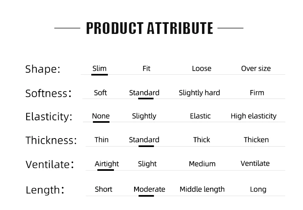Choose Middle length option
The image size is (303, 210).
tap(202, 189)
